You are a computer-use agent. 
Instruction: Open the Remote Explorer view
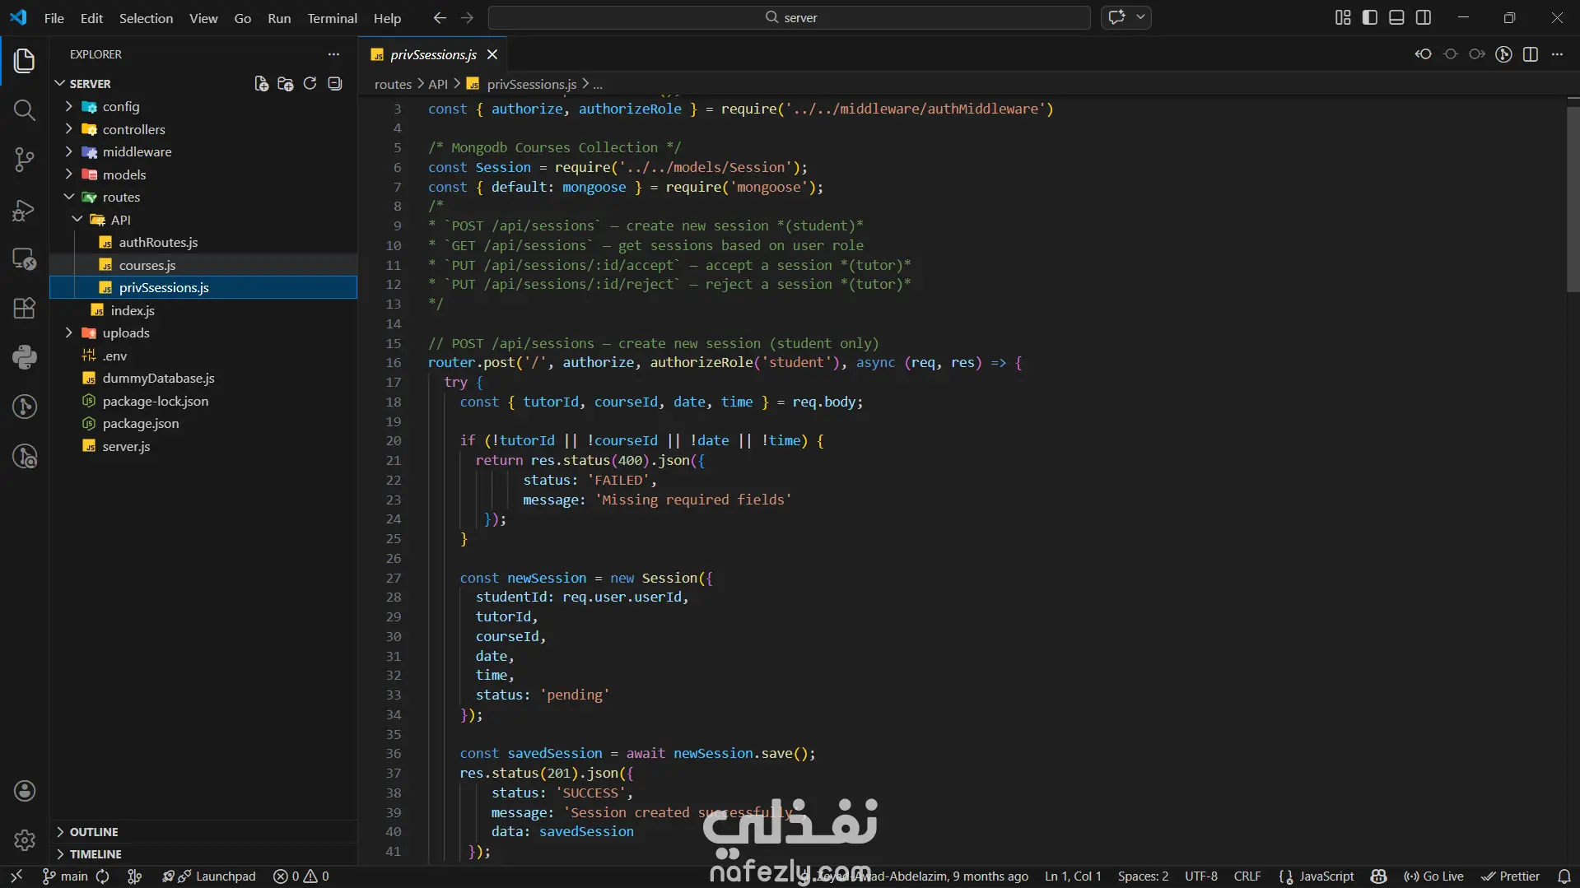pos(25,259)
